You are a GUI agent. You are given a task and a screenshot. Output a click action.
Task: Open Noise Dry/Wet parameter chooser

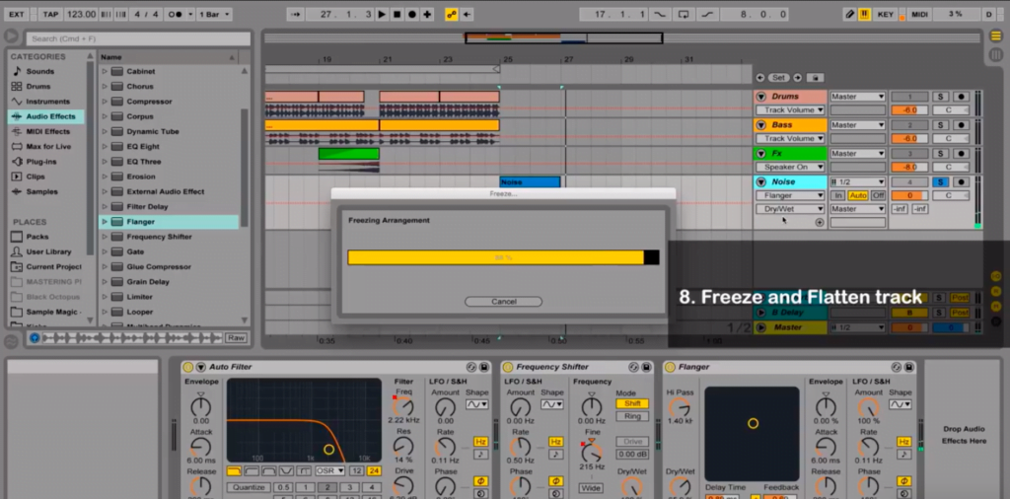click(790, 209)
